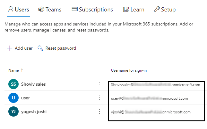
Task: Click the yjoshi@ sign-in username
Action: click(151, 112)
